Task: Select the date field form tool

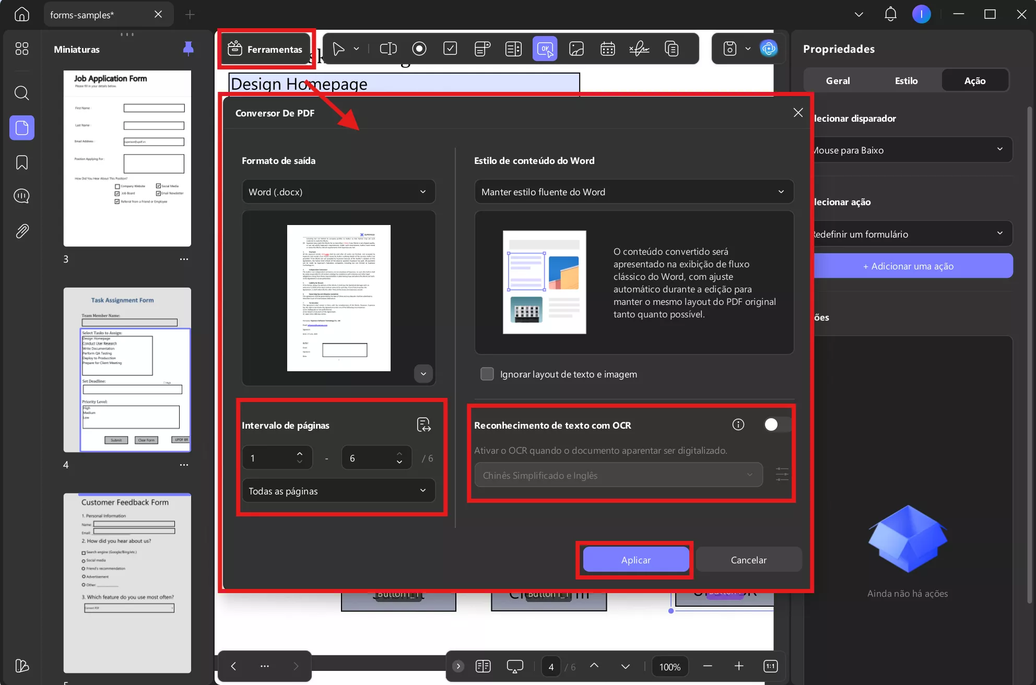Action: pos(607,49)
